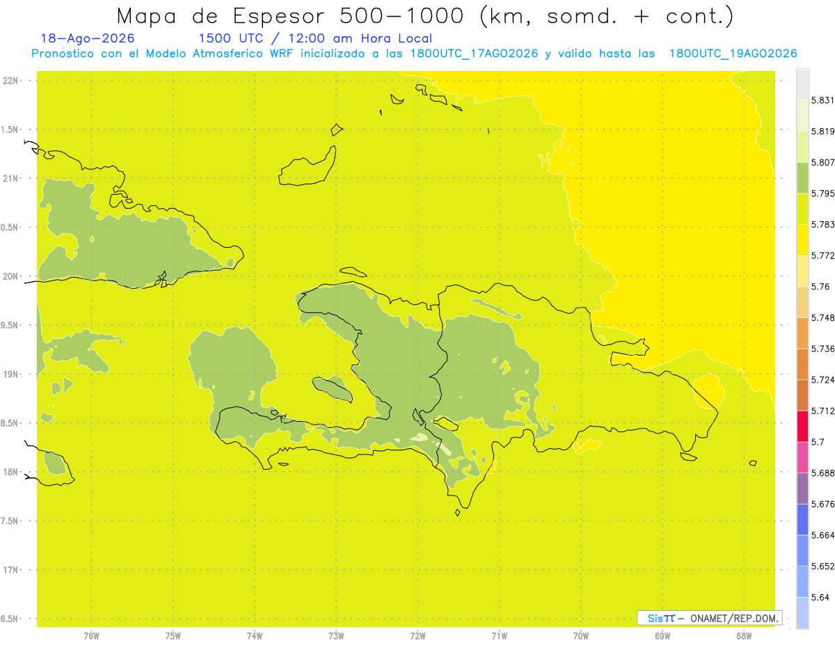
Task: Pick the light gray legend swatch above 5.831
Action: point(802,84)
